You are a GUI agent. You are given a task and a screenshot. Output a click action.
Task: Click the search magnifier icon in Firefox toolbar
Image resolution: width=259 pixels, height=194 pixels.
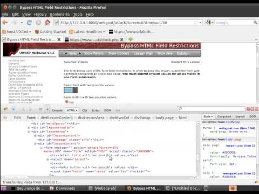pos(255,23)
